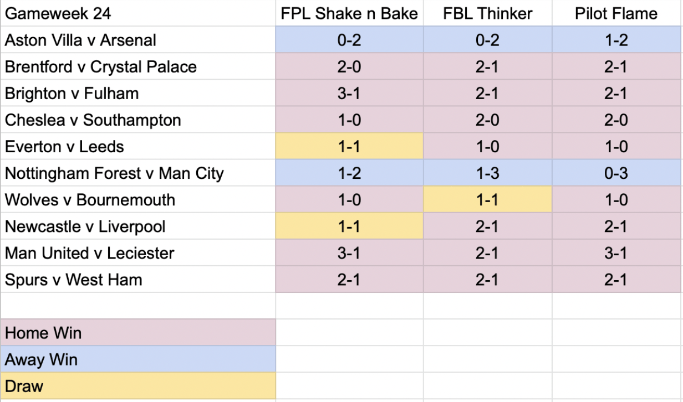This screenshot has width=683, height=402.
Task: Click FPL Shake n Bake's 3-1 Brighton score
Action: coord(350,93)
